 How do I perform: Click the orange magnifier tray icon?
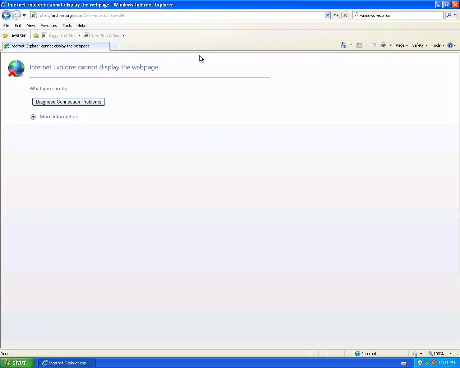pyautogui.click(x=433, y=363)
